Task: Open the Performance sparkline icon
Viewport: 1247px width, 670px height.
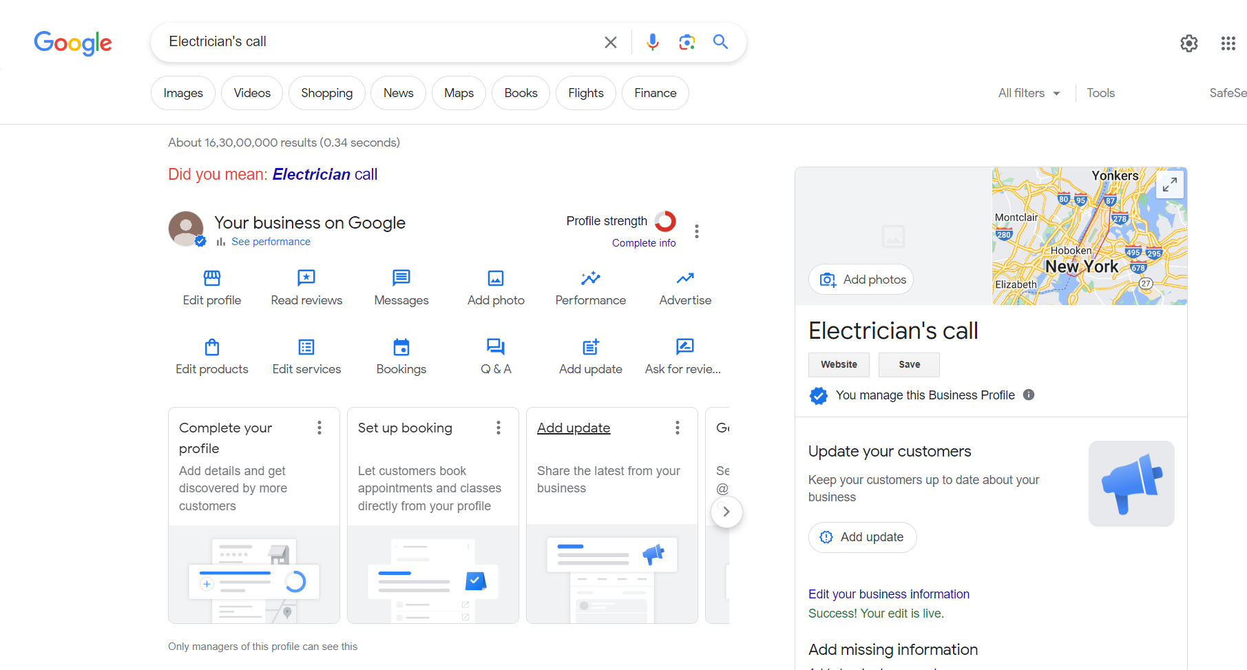Action: [x=591, y=278]
